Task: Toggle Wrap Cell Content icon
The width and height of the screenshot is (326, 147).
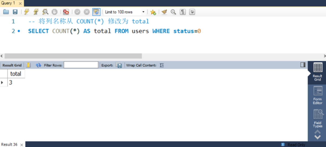Action: point(162,65)
